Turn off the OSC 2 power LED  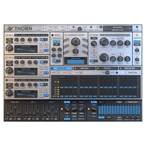[x=6, y=58]
